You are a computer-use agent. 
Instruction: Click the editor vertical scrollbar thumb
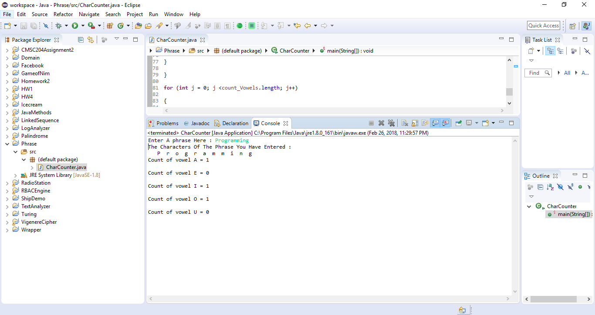pos(509,92)
